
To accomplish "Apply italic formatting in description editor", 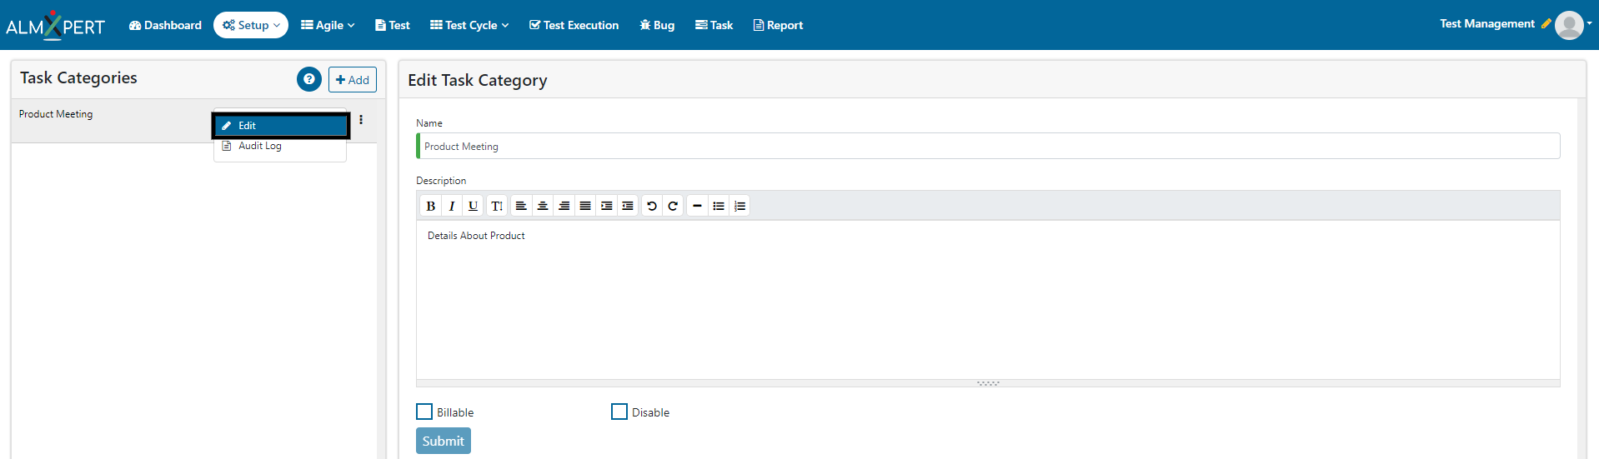I will (452, 206).
